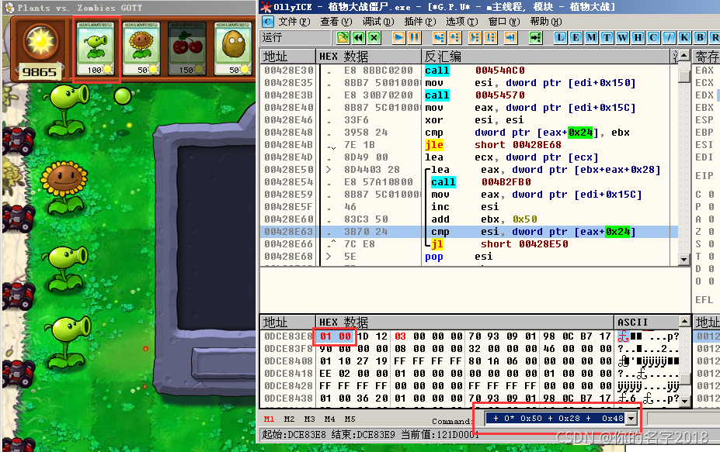Click the Step into toolbar icon

pos(439,37)
